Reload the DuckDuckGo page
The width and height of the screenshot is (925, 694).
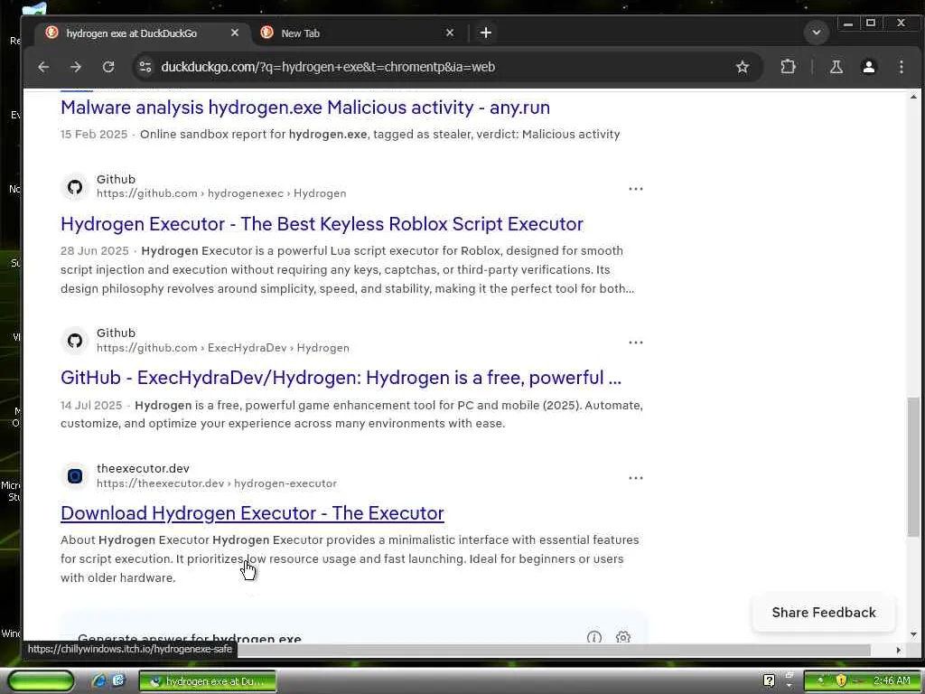(x=108, y=67)
